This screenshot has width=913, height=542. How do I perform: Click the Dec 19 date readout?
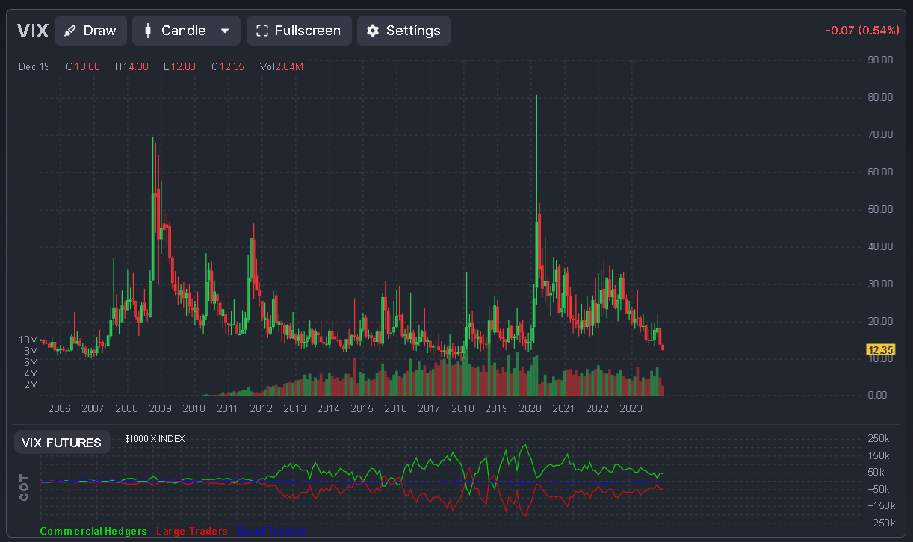34,66
